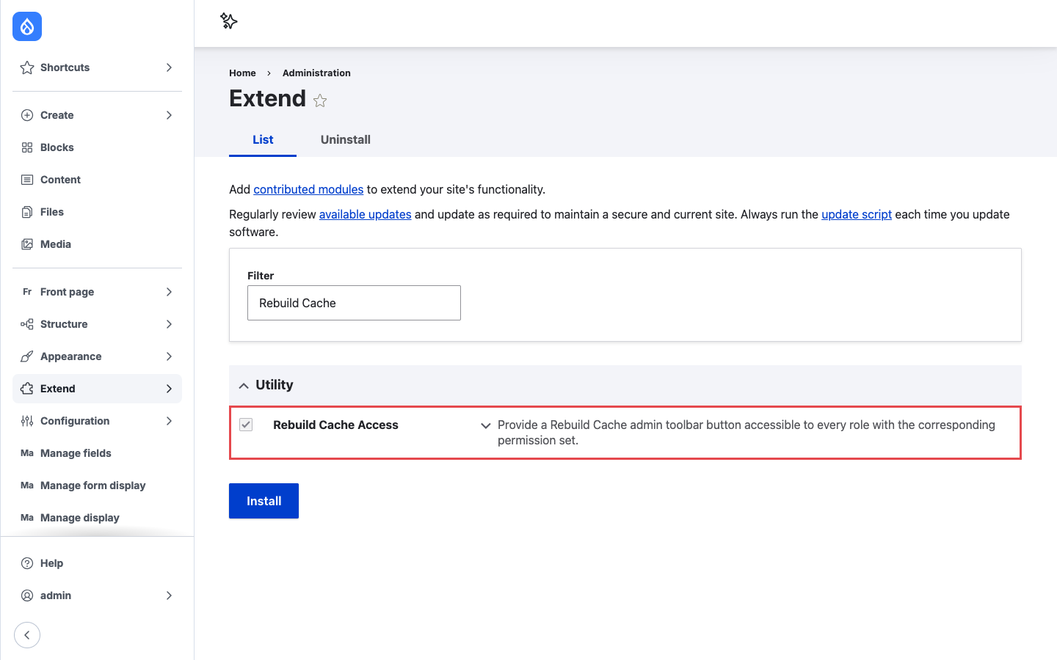1057x660 pixels.
Task: Open the update script link
Action: (x=857, y=214)
